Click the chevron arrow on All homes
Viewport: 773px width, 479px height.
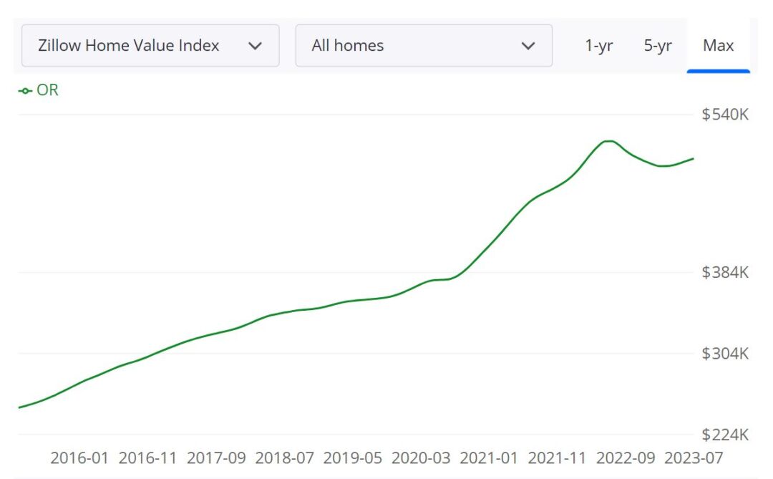tap(529, 45)
